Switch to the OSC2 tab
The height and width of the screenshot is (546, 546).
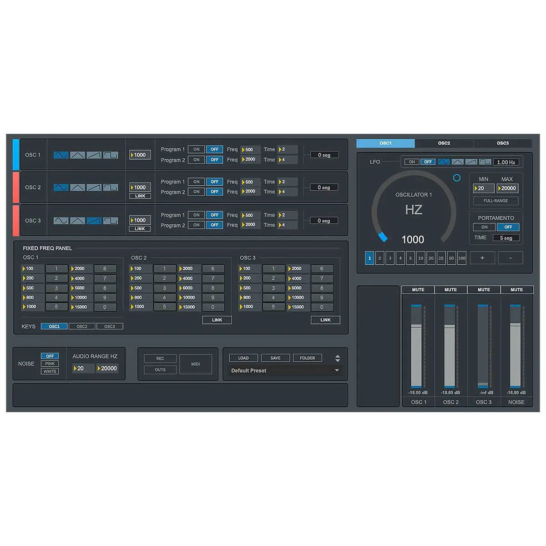tap(444, 142)
